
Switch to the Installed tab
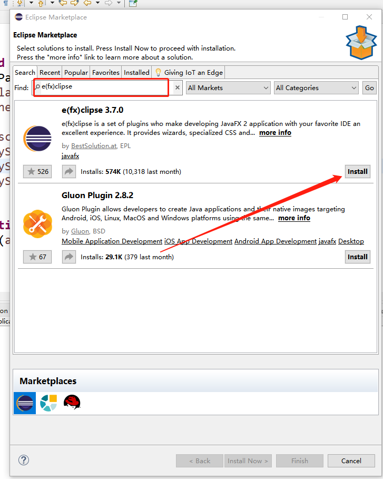tap(136, 72)
